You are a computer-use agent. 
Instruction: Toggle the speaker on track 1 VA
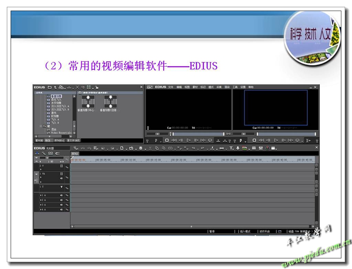[62, 179]
